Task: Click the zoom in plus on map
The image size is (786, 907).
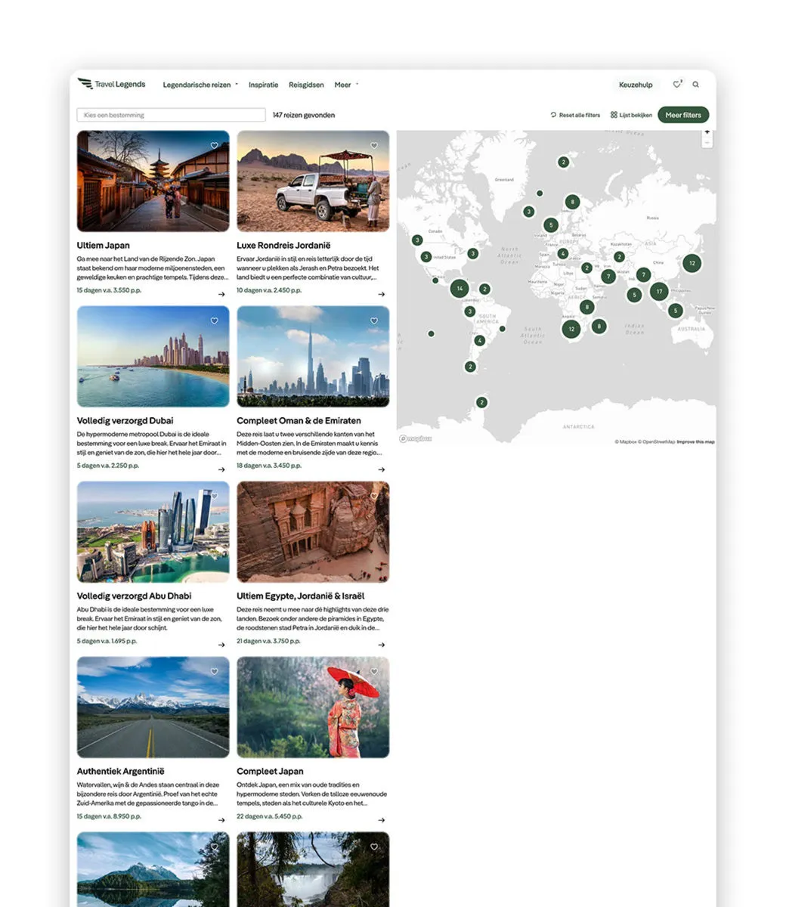Action: point(707,132)
